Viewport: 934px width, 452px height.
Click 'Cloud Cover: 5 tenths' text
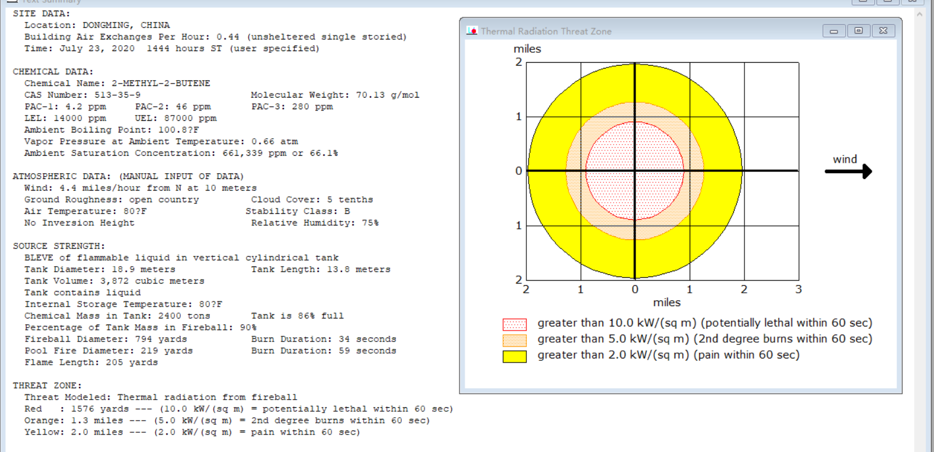coord(312,199)
